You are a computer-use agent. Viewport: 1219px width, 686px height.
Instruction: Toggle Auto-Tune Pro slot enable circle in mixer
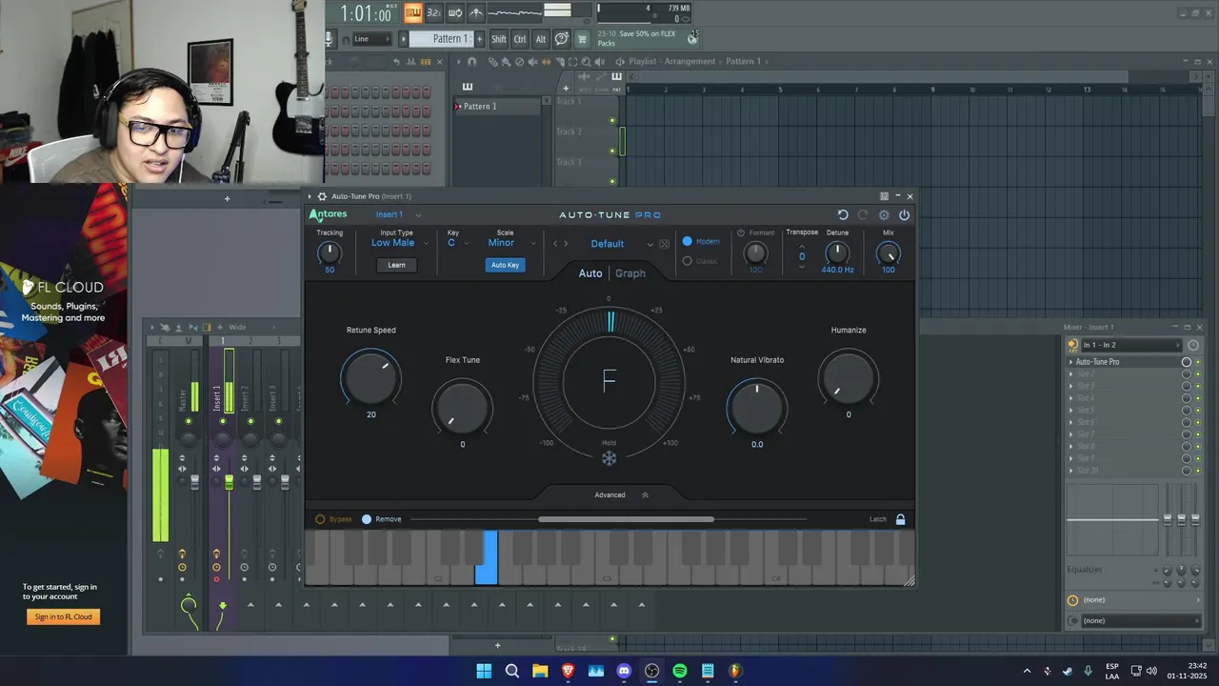coord(1187,362)
